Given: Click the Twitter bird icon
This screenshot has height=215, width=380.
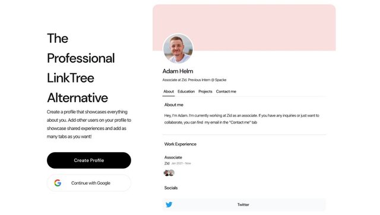Looking at the screenshot, I should click(x=169, y=204).
